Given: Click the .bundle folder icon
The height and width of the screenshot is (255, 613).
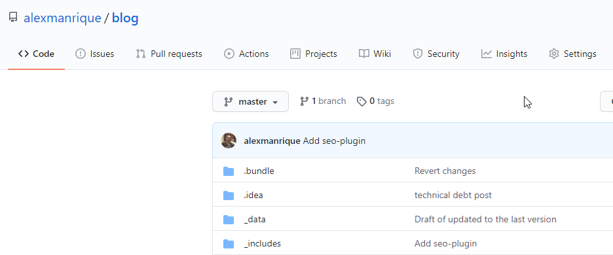Looking at the screenshot, I should tap(229, 171).
